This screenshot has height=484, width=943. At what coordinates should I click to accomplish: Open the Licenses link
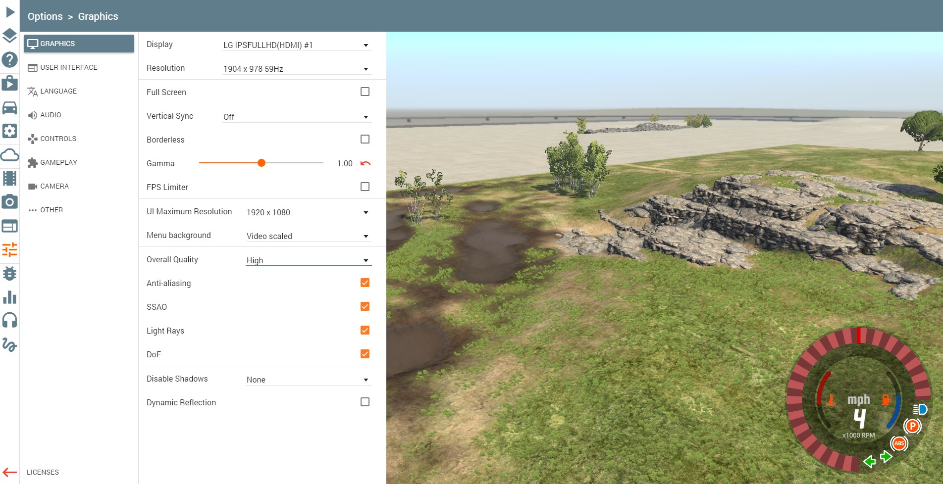(43, 472)
